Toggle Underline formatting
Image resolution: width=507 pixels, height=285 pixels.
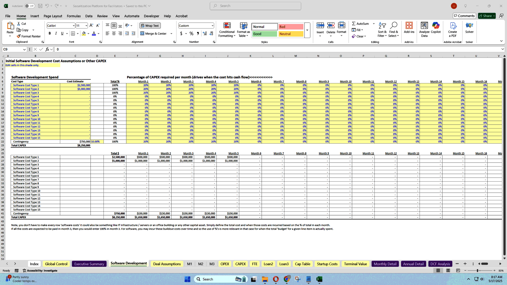coord(62,34)
